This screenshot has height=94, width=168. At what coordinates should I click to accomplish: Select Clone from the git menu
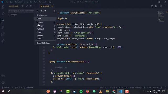pyautogui.click(x=45, y=18)
